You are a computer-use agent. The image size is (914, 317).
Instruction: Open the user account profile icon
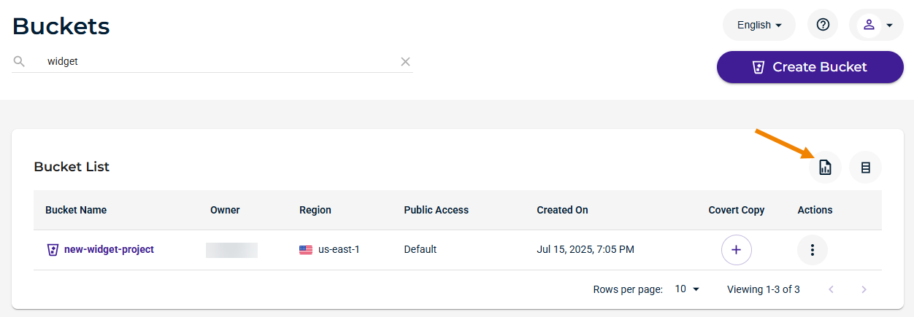[x=869, y=25]
